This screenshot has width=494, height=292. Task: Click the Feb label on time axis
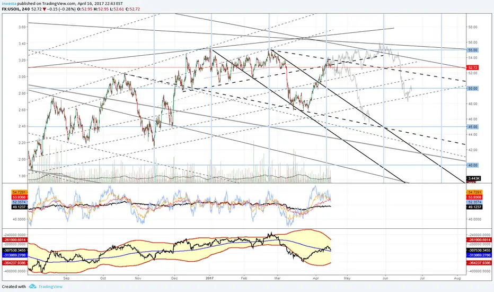[x=244, y=278]
